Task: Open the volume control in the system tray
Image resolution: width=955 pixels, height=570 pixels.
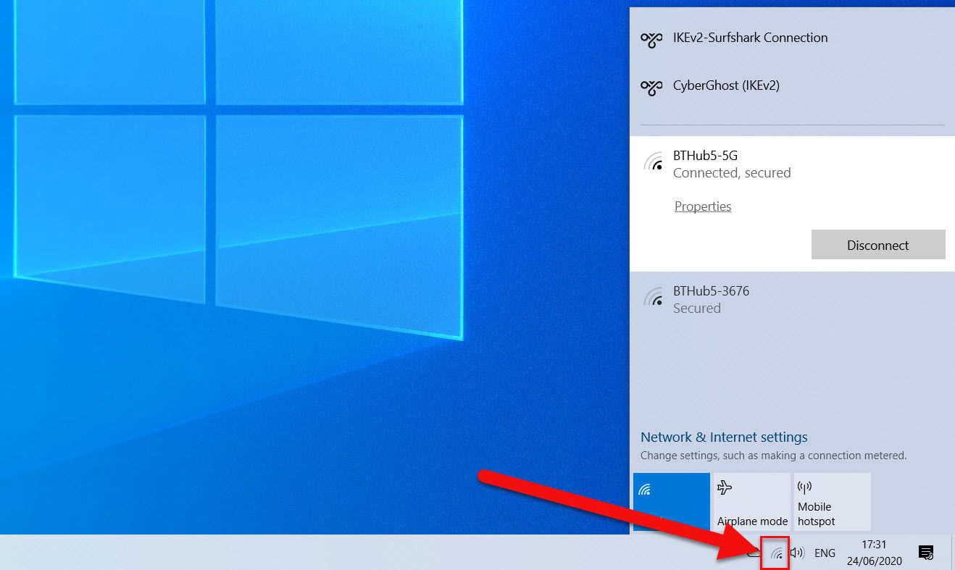Action: pyautogui.click(x=796, y=552)
